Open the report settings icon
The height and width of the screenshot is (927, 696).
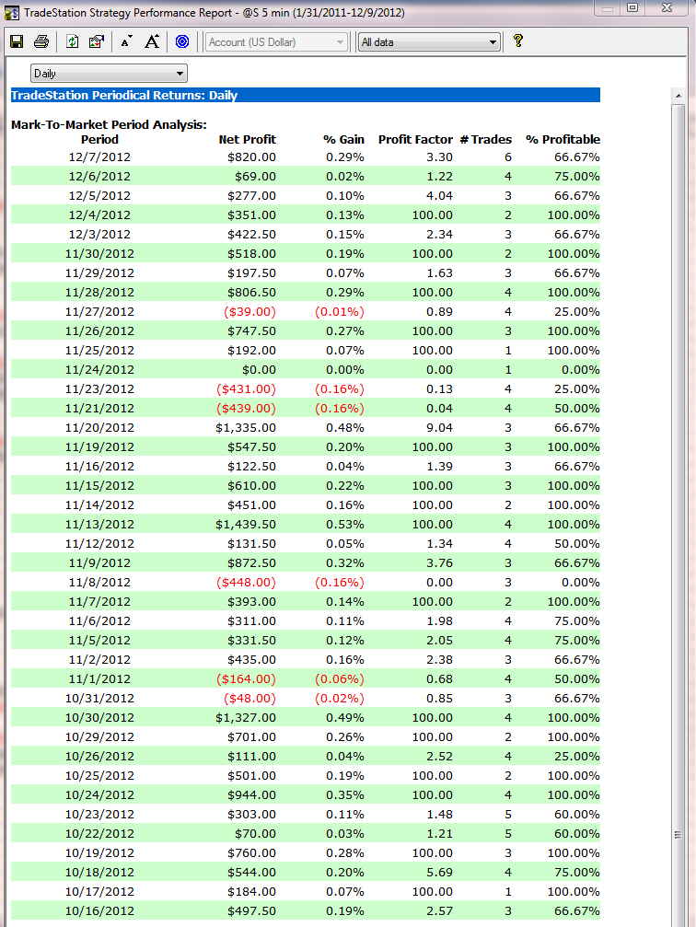point(96,41)
